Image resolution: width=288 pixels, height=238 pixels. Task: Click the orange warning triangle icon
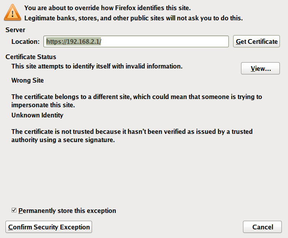[14, 13]
